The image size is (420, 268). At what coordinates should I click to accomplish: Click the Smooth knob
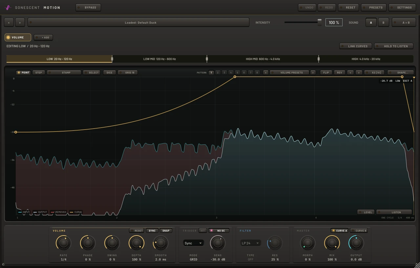[x=160, y=243]
